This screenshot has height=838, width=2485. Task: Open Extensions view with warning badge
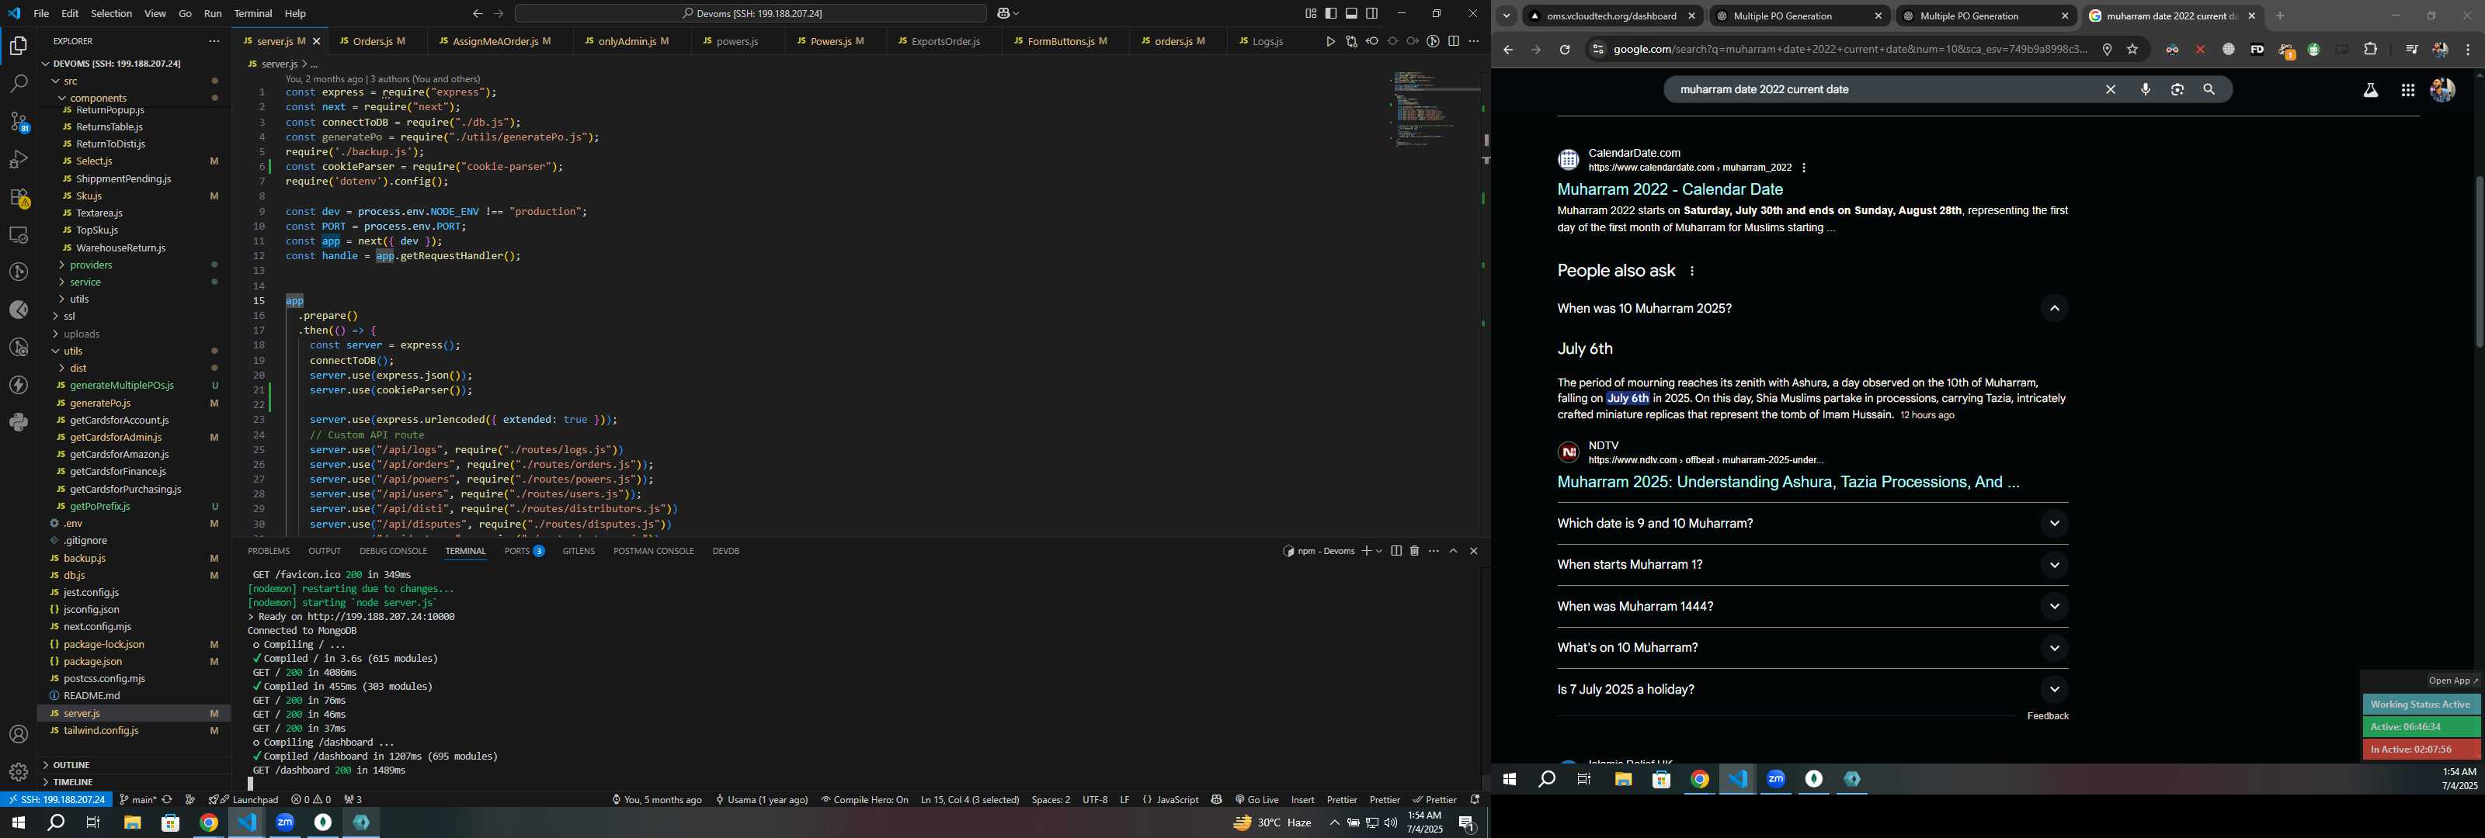tap(19, 197)
